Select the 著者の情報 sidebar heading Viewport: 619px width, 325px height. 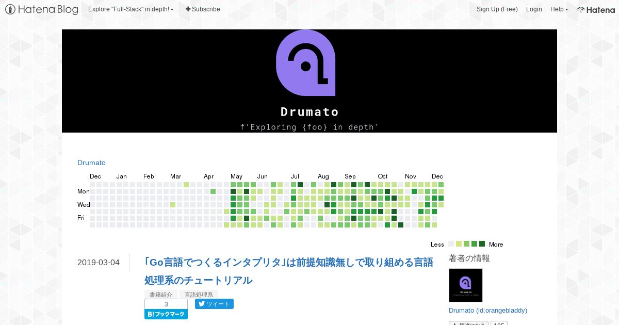pyautogui.click(x=469, y=258)
